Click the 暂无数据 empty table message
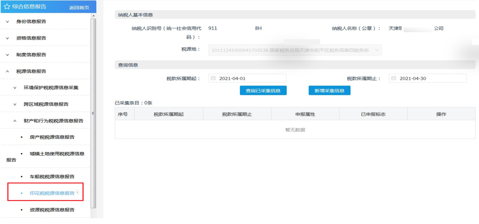Viewport: 479px width, 224px height. pos(295,130)
